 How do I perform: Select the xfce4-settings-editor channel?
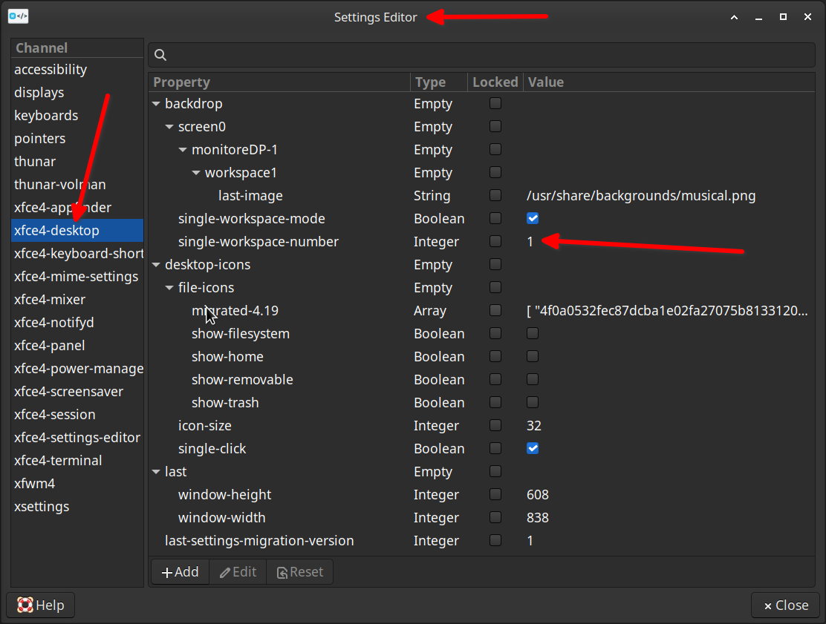click(77, 438)
